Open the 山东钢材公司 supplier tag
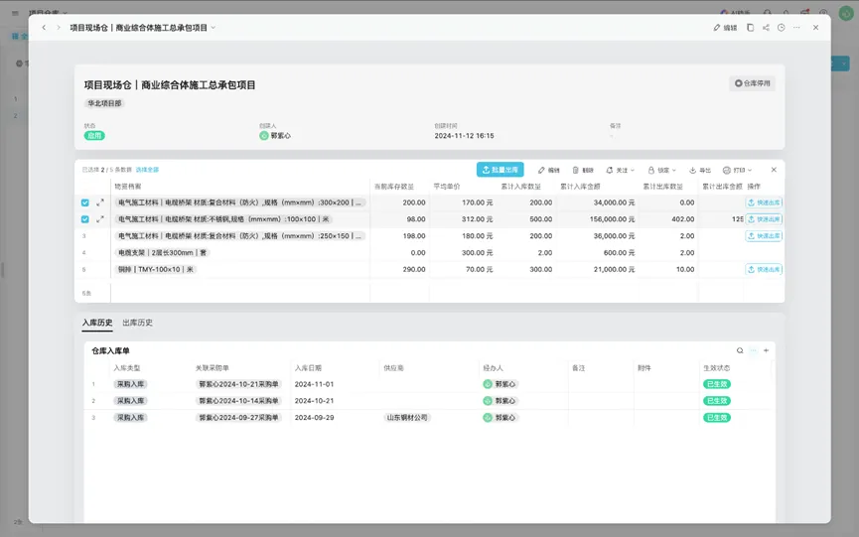The height and width of the screenshot is (537, 859). point(407,418)
